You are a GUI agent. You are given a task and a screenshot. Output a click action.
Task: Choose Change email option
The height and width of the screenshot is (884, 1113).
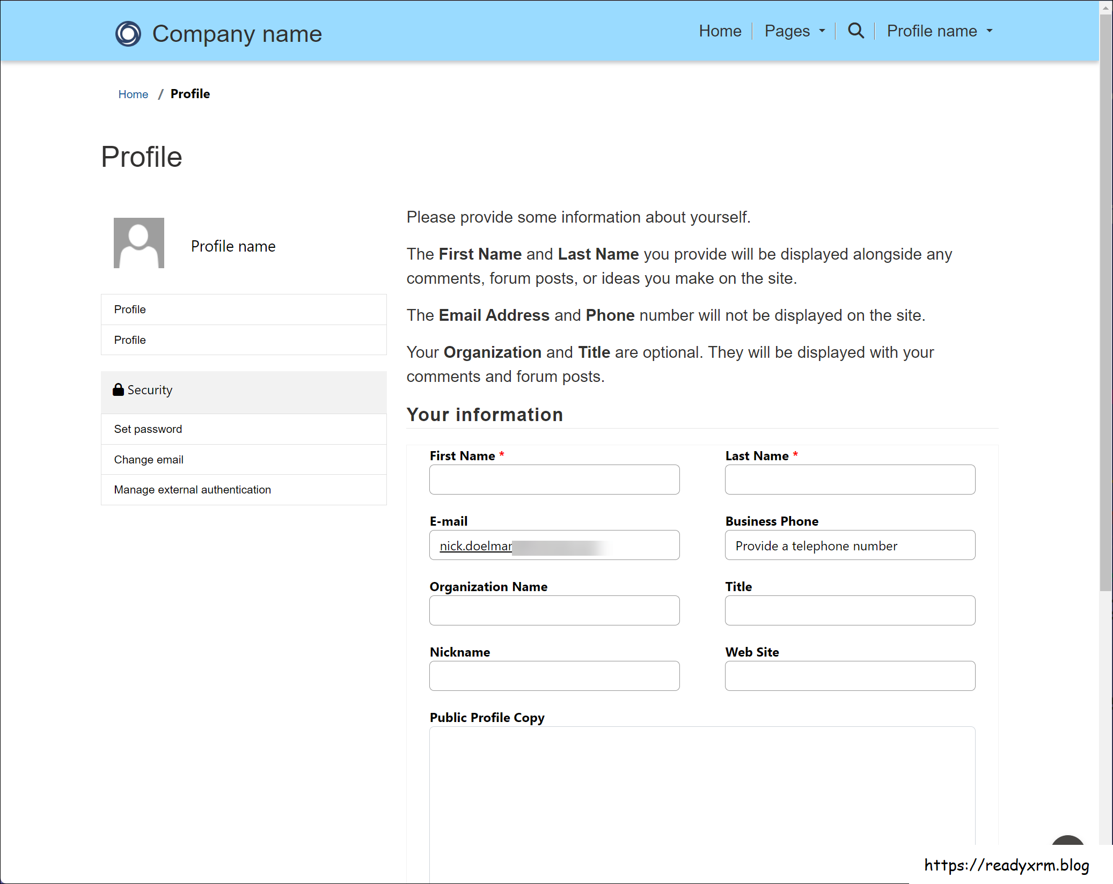pyautogui.click(x=149, y=459)
